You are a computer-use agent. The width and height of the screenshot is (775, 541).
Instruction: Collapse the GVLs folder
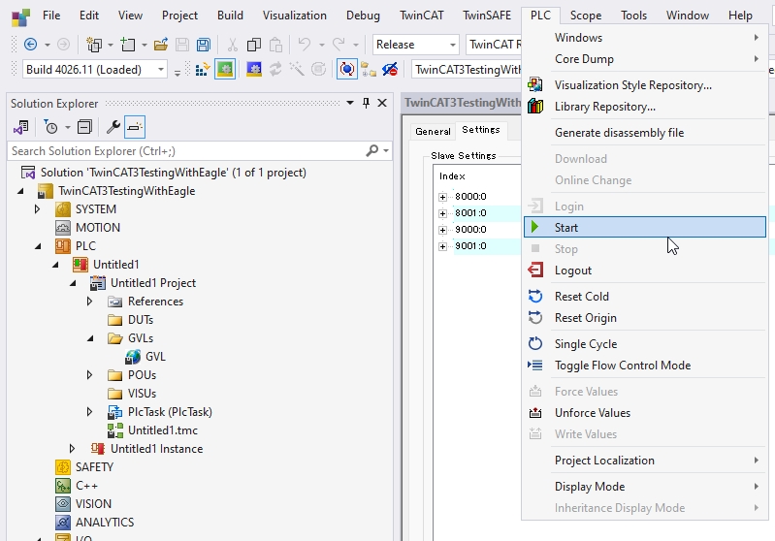[x=90, y=338]
